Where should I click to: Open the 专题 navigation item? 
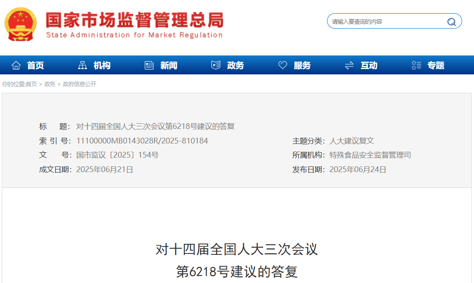pyautogui.click(x=436, y=66)
